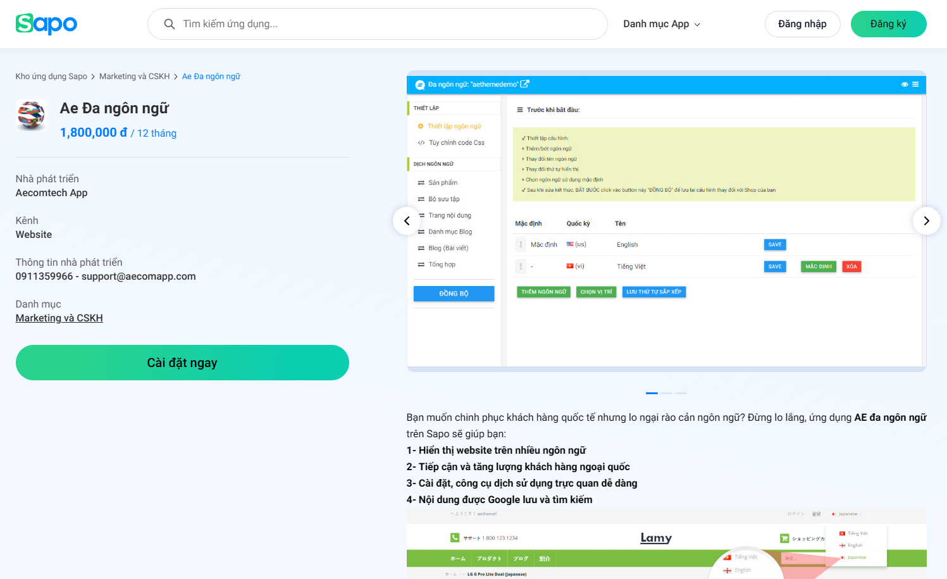Open Marketing và CSKH category link
Viewport: 947px width, 579px height.
pyautogui.click(x=59, y=318)
